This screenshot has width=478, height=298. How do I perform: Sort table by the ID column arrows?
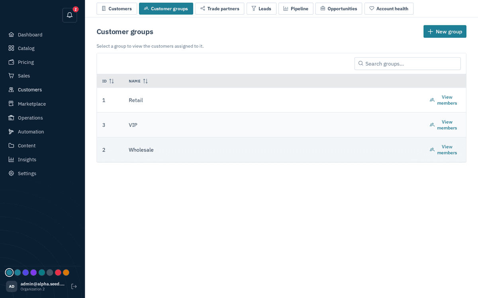click(112, 81)
